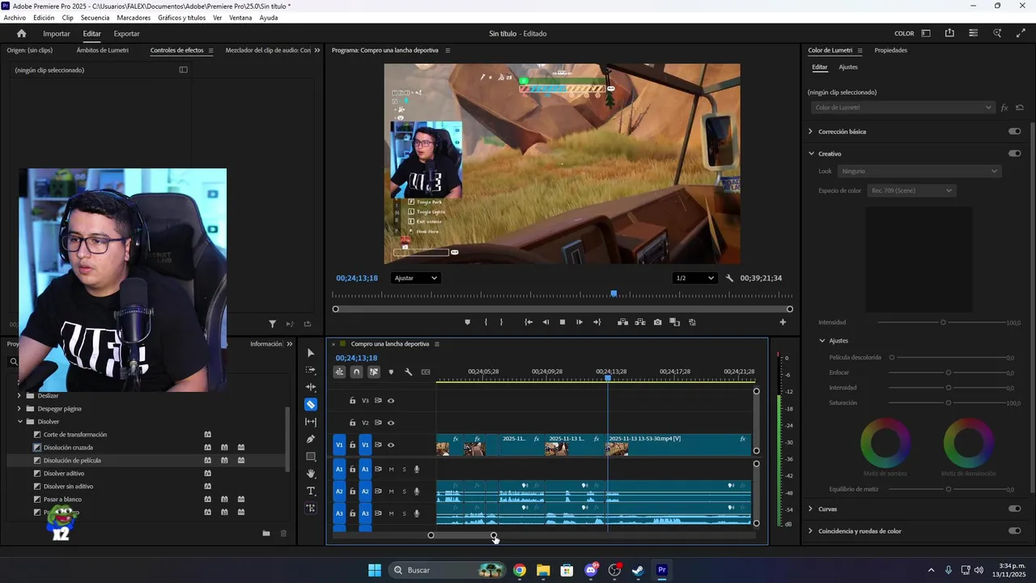The height and width of the screenshot is (583, 1036).
Task: Go to the Home screen
Action: [22, 34]
